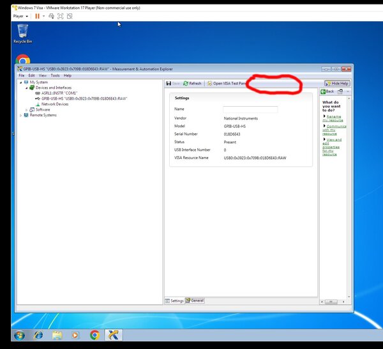Viewport: 383px width, 349px height.
Task: Collapse Devices and Interfaces node
Action: tap(27, 88)
